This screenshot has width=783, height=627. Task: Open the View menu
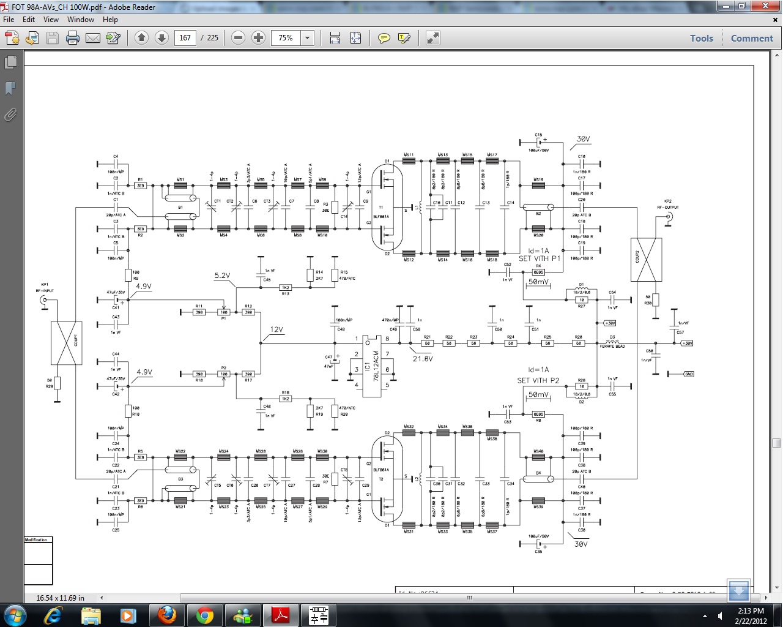coord(51,20)
